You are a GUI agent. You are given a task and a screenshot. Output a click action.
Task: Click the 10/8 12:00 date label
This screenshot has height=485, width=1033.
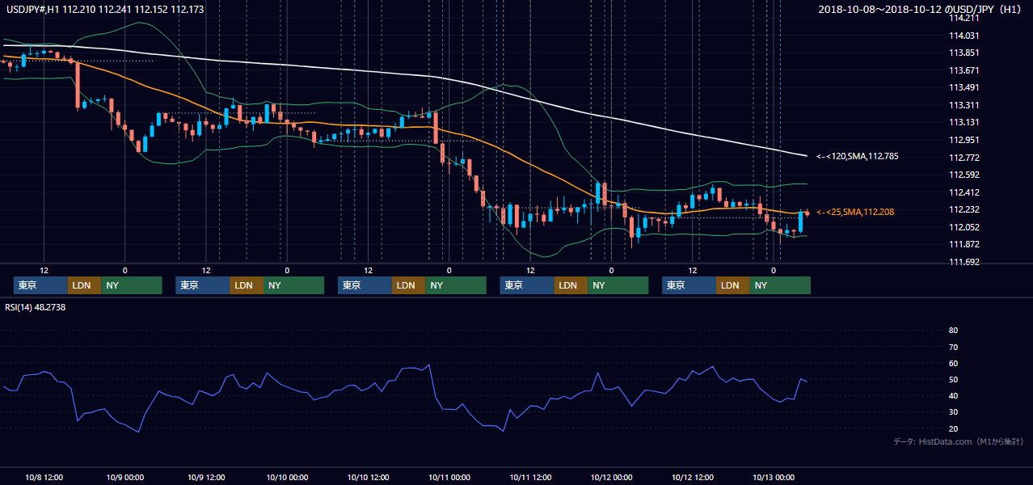[44, 477]
